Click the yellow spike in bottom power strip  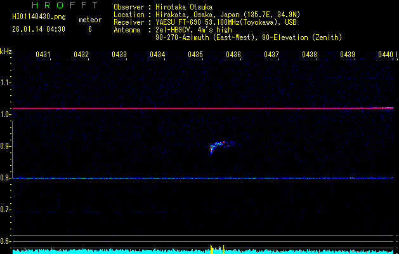point(211,248)
